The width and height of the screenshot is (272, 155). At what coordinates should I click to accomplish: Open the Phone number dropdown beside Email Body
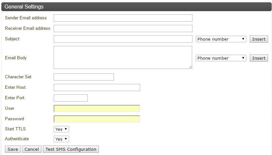tap(221, 58)
